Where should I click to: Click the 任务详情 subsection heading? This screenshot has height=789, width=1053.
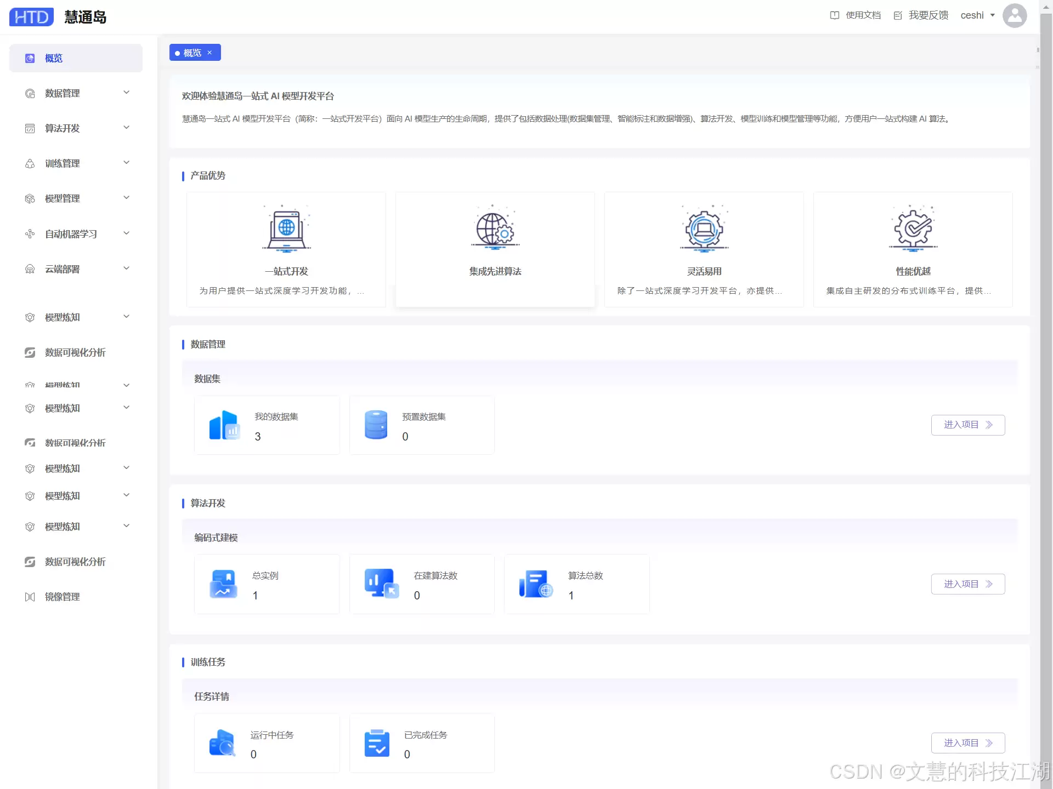pyautogui.click(x=212, y=696)
